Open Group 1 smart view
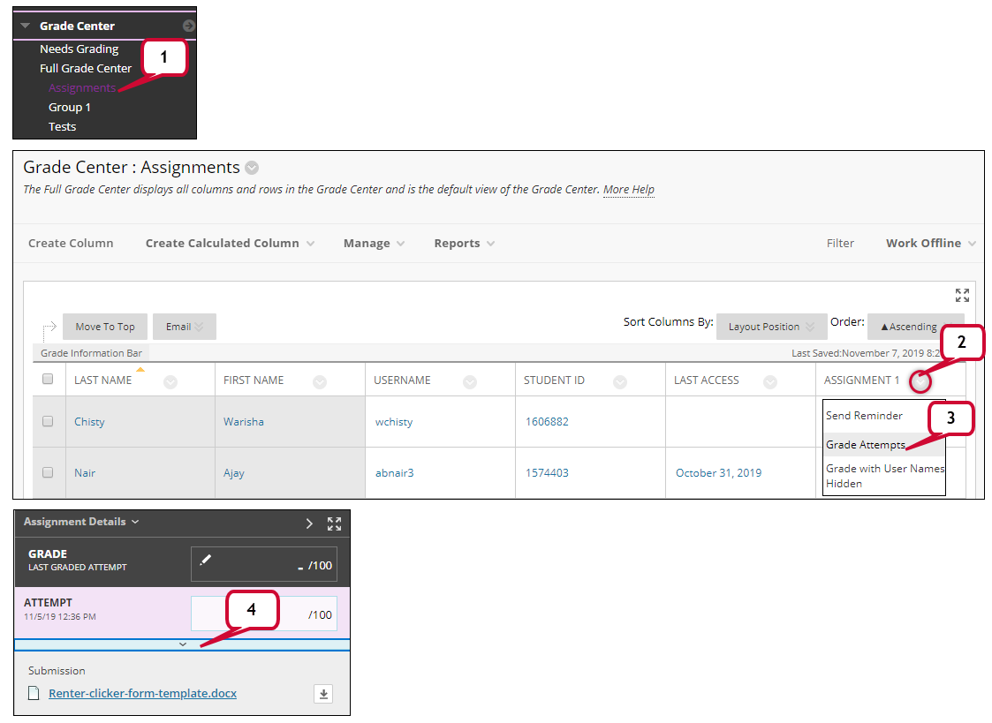The height and width of the screenshot is (723, 992). click(70, 108)
